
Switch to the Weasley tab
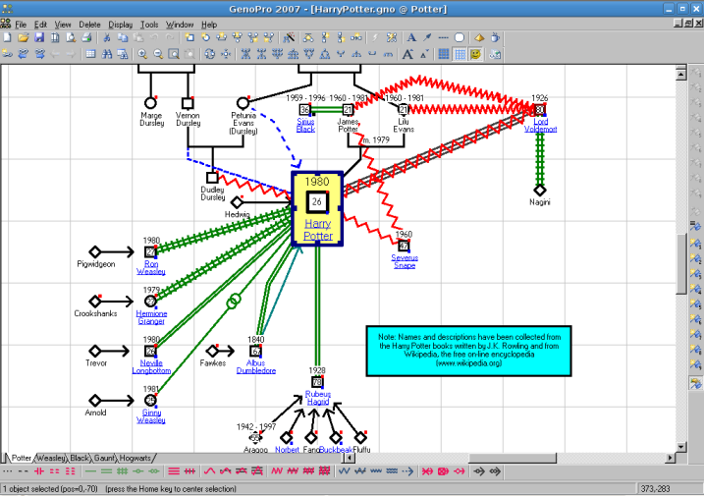(50, 458)
